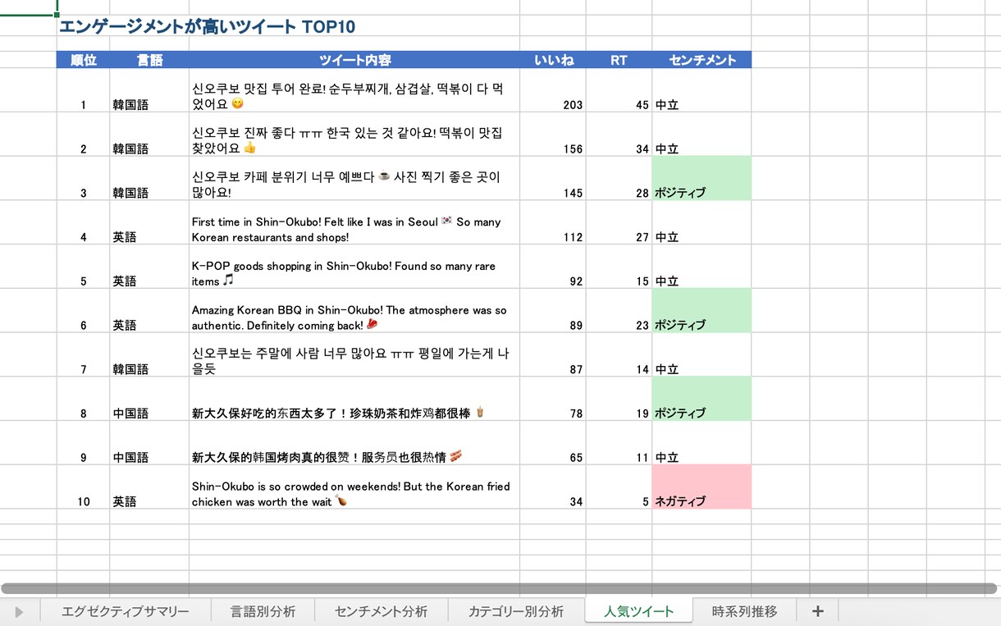This screenshot has width=1001, height=626.
Task: Click the RT value 45
Action: coord(619,90)
